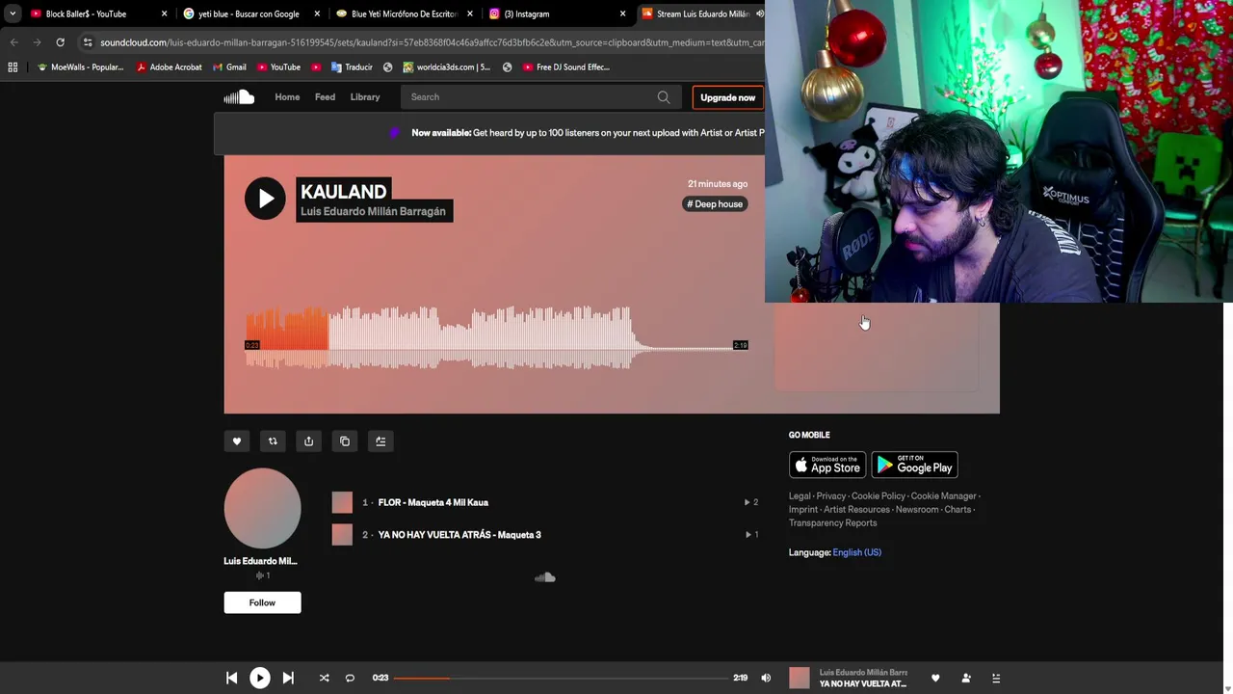Screen dimensions: 1233x694
Task: Open the Feed page
Action: pos(325,97)
